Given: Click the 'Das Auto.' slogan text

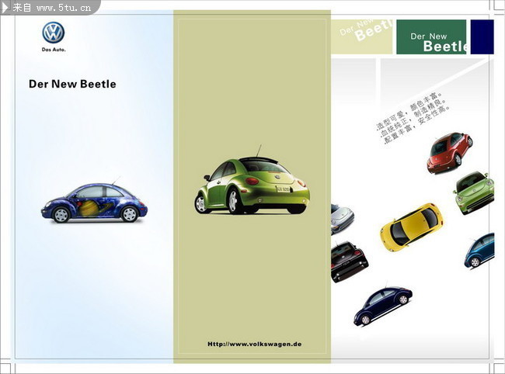Looking at the screenshot, I should click(x=54, y=50).
